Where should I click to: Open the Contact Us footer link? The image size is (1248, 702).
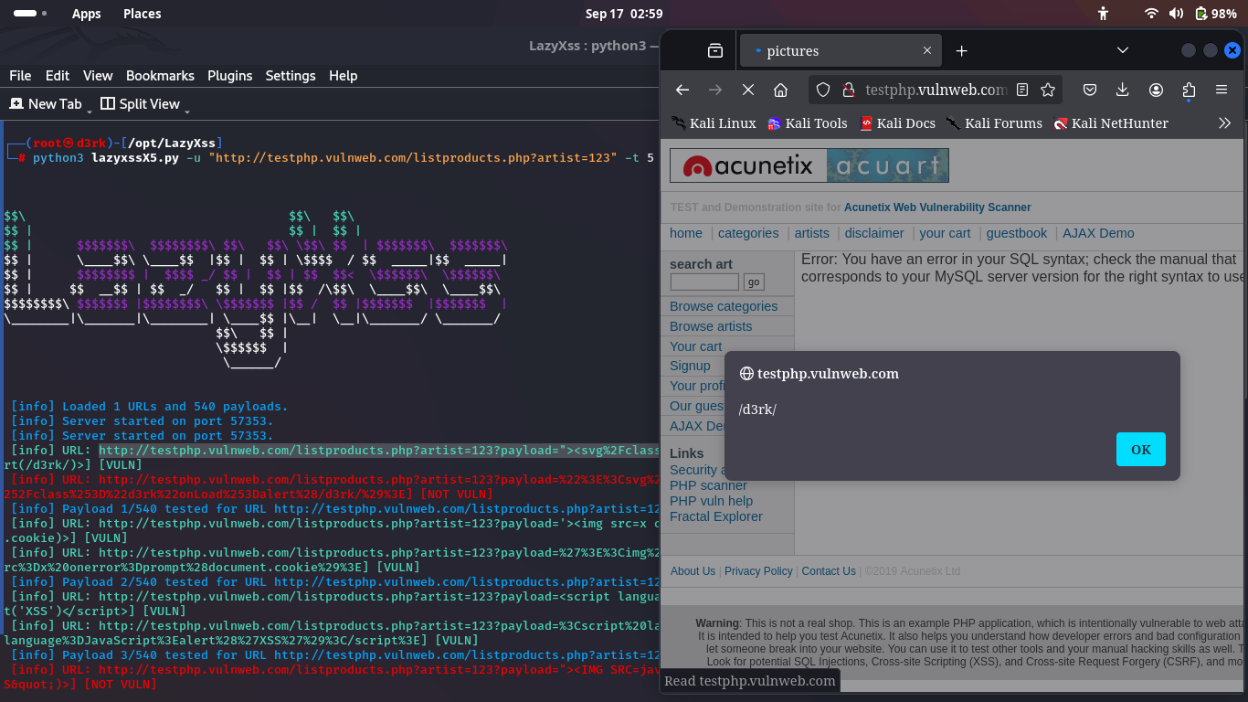click(829, 571)
